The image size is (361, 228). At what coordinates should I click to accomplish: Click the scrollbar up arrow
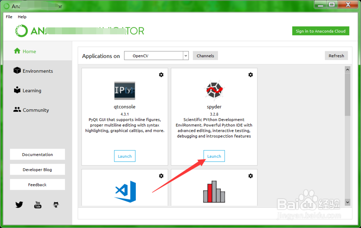pyautogui.click(x=348, y=70)
